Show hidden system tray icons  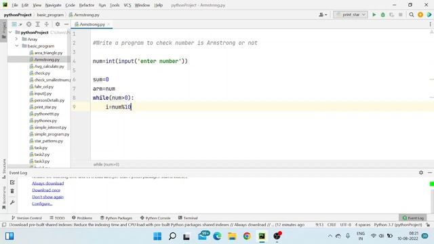click(x=330, y=237)
